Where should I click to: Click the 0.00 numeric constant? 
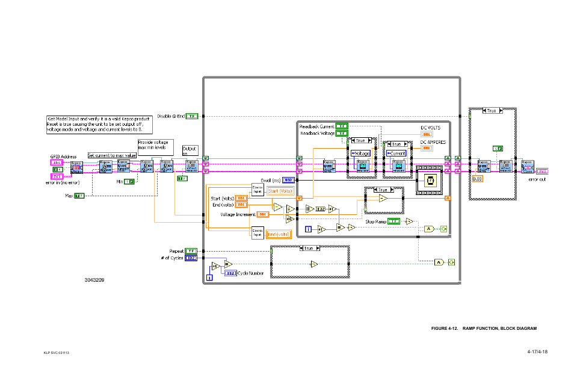point(477,179)
